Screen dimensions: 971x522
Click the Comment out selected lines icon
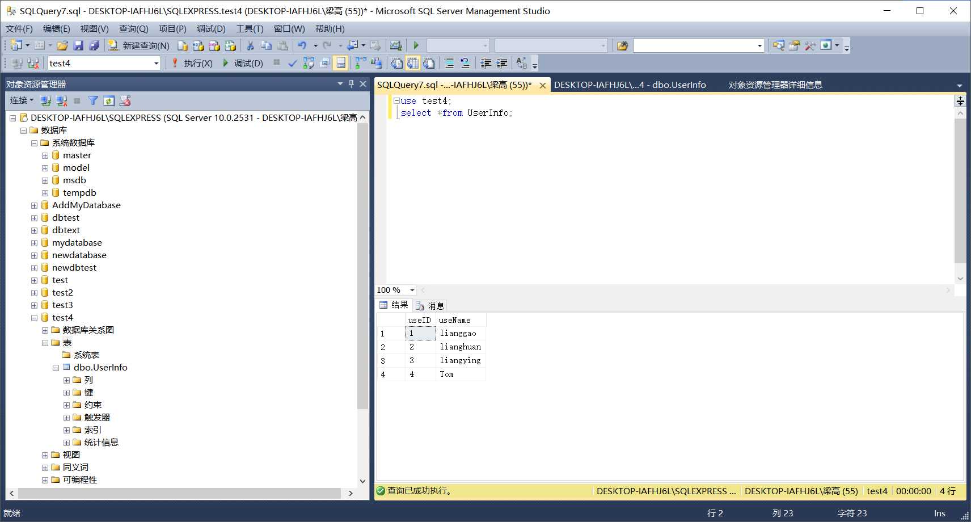[449, 63]
